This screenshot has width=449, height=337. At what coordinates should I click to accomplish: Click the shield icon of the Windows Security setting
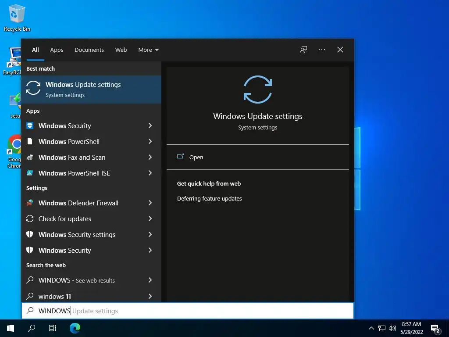(x=30, y=250)
